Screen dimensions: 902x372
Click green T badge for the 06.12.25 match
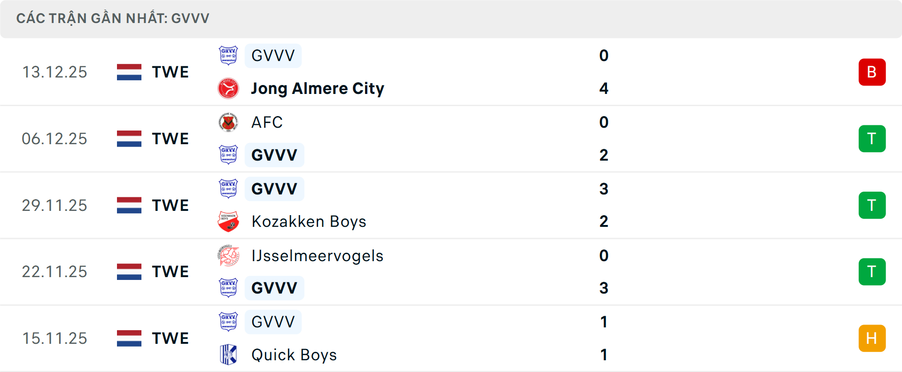coord(872,139)
